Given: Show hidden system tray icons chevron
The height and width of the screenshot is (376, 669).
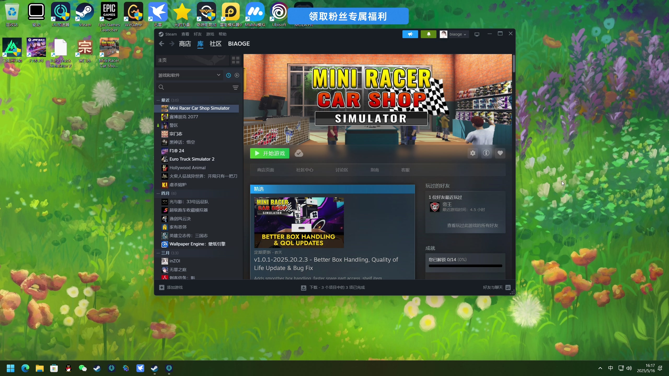Looking at the screenshot, I should pyautogui.click(x=600, y=368).
